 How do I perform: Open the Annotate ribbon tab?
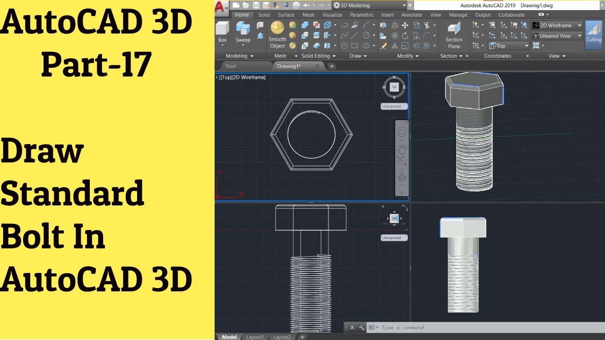click(x=412, y=15)
